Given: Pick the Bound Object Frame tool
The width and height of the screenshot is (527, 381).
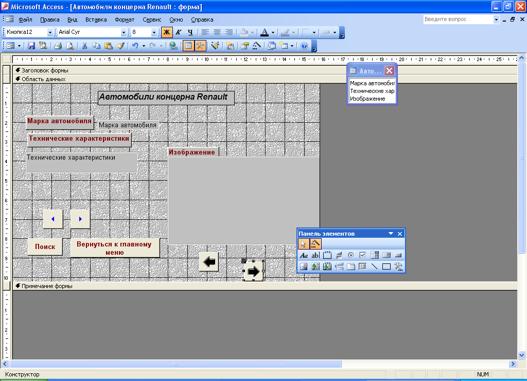Looking at the screenshot, I should [327, 266].
